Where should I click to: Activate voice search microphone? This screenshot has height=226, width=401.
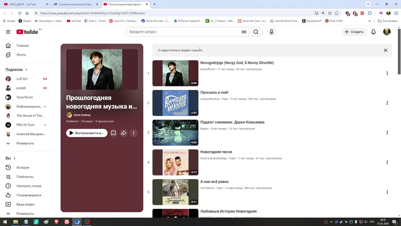(x=272, y=32)
